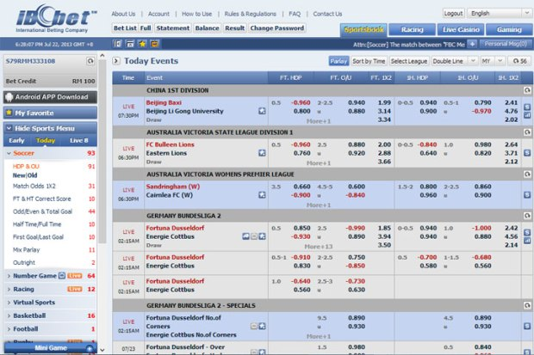The image size is (534, 355).
Task: Open My Favorite list
Action: (50, 113)
